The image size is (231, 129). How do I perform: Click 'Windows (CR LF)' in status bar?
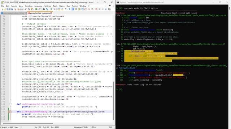[81, 127]
